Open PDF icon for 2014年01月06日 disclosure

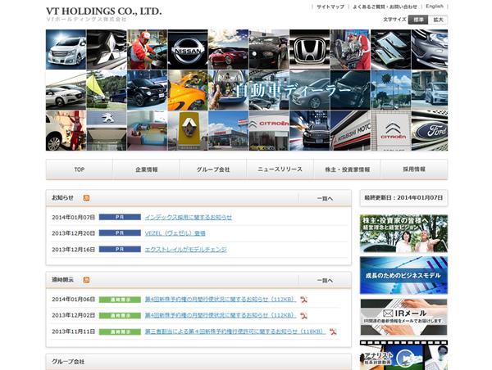(x=303, y=300)
